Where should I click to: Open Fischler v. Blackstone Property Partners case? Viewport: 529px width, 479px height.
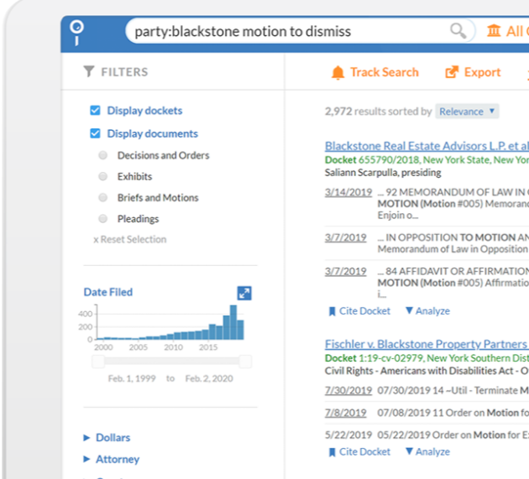426,344
